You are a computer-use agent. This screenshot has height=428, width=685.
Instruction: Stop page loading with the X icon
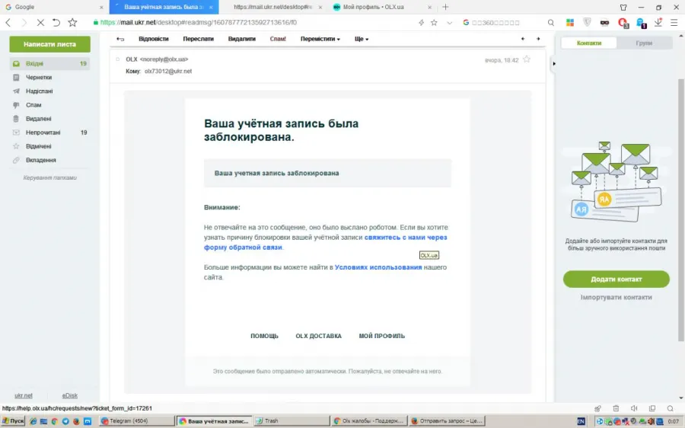coord(40,22)
